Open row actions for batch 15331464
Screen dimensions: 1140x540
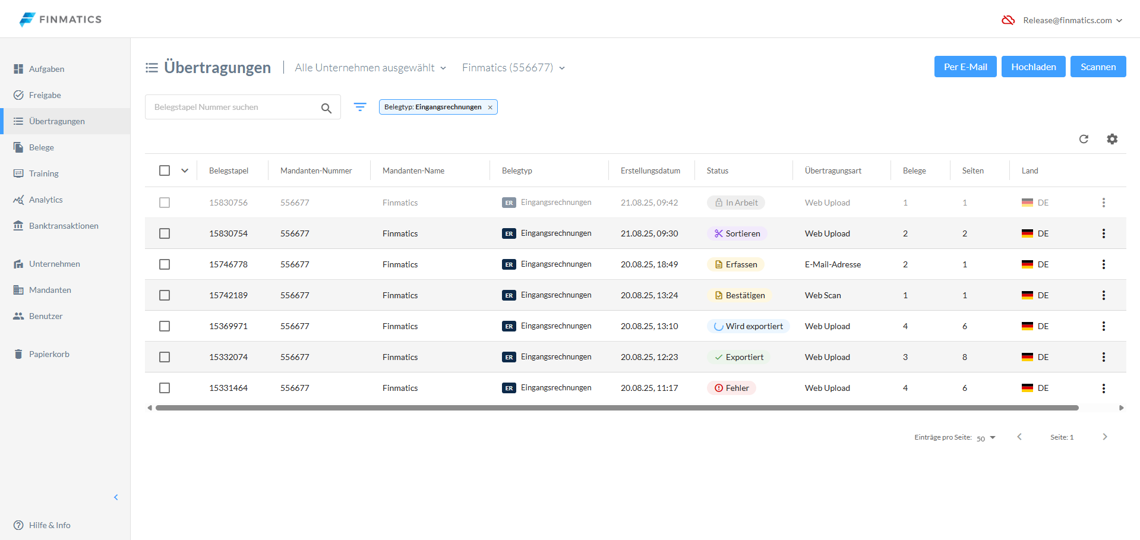(x=1104, y=388)
